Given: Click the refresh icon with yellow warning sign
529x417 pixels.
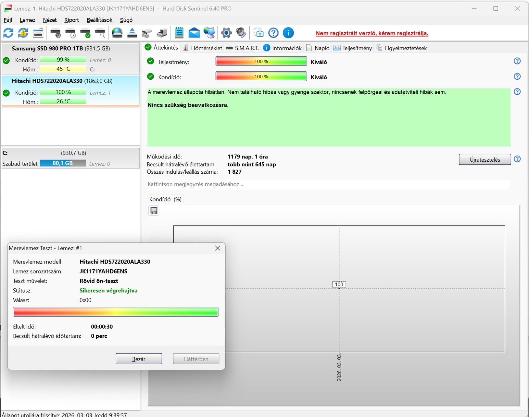Looking at the screenshot, I should (x=23, y=33).
